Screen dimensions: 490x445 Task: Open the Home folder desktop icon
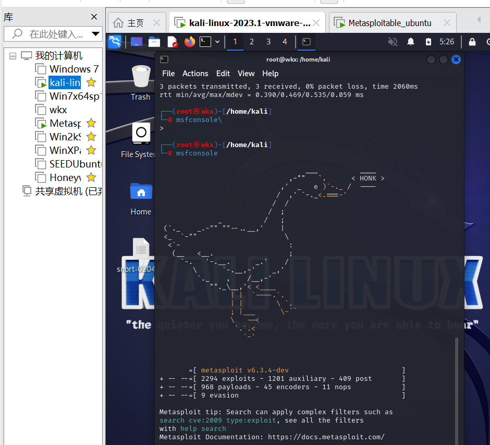(141, 199)
